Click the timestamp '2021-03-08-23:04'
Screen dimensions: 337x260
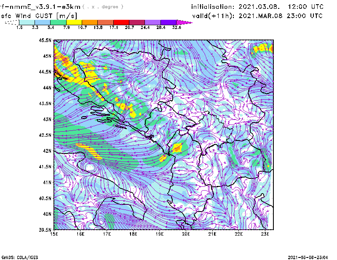click(x=308, y=257)
